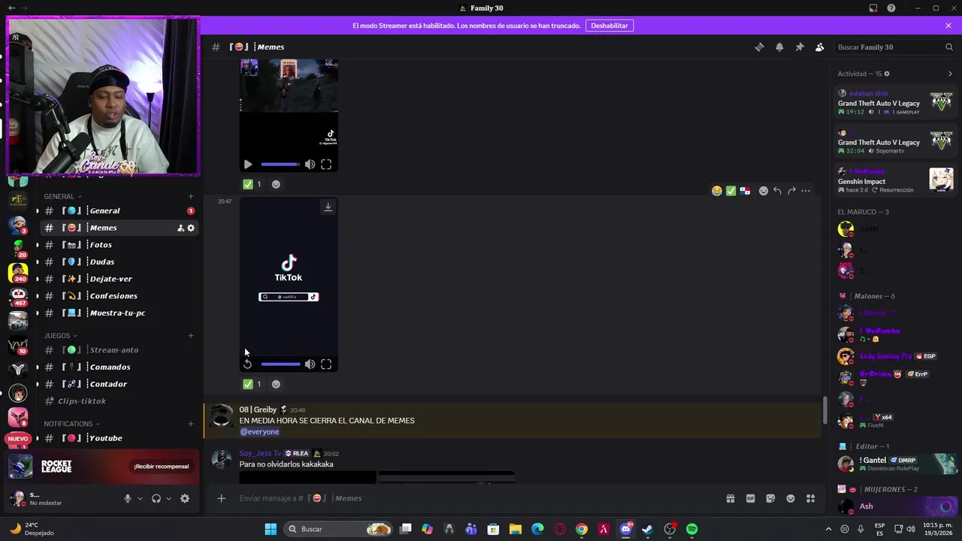Focus the Buscar Family 30 search box
Image resolution: width=962 pixels, height=541 pixels.
(894, 47)
